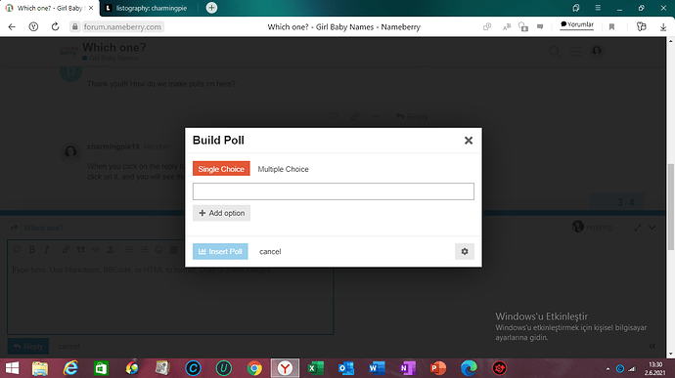This screenshot has height=378, width=675.
Task: Open poll settings gear icon
Action: pos(465,252)
